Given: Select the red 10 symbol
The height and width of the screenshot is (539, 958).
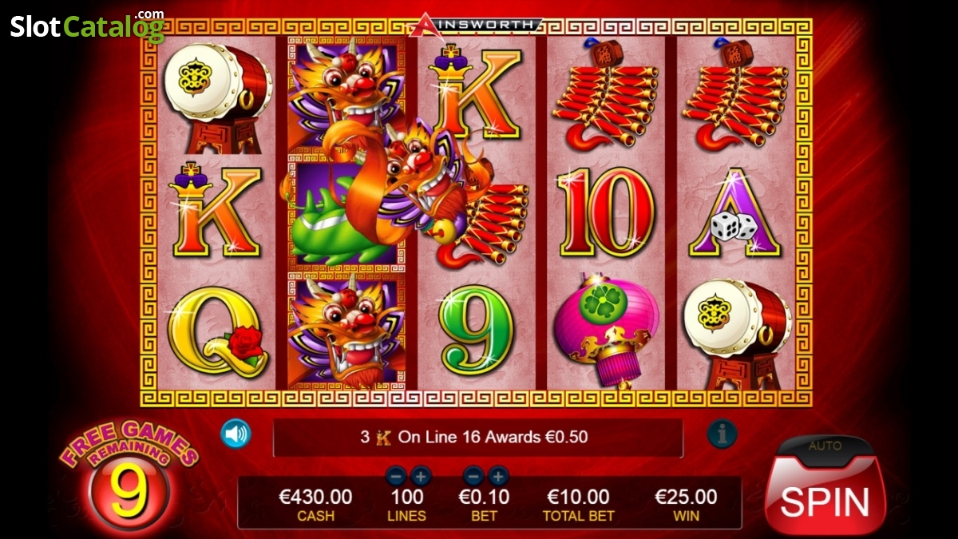Looking at the screenshot, I should click(607, 212).
